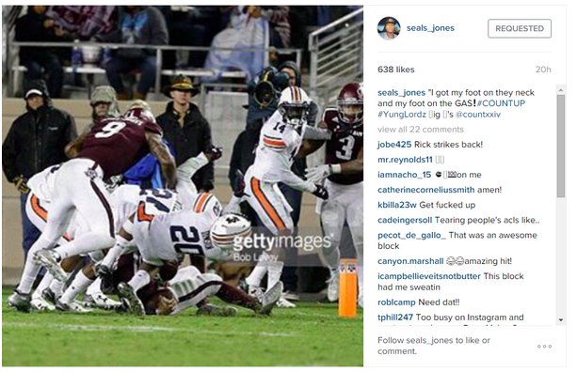Open catherinecorneliussmith commenter profile
The image size is (577, 372).
point(425,190)
